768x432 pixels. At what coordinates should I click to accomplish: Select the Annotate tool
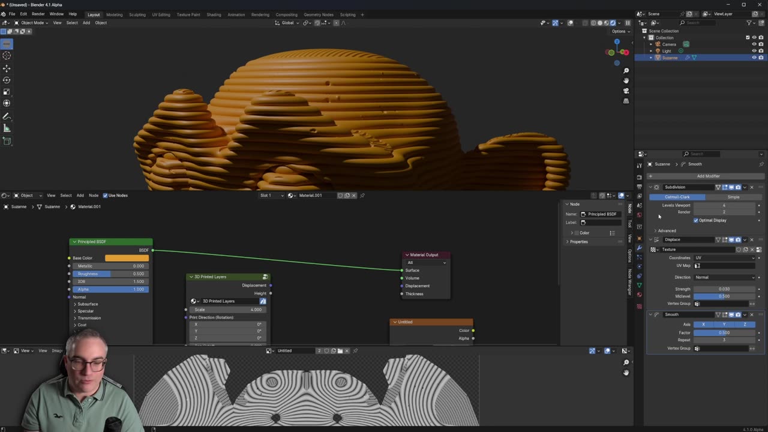[x=7, y=116]
